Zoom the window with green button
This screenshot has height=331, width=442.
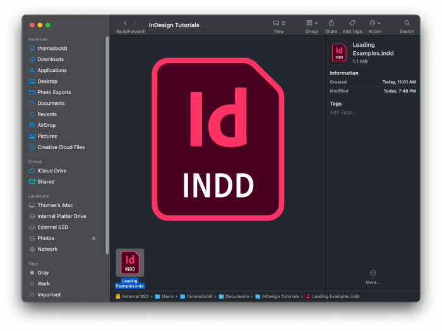[x=48, y=25]
